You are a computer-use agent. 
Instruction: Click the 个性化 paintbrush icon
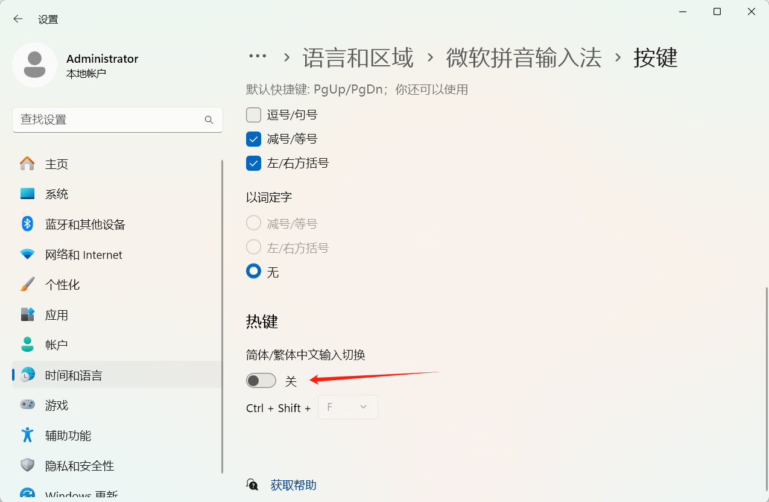27,285
